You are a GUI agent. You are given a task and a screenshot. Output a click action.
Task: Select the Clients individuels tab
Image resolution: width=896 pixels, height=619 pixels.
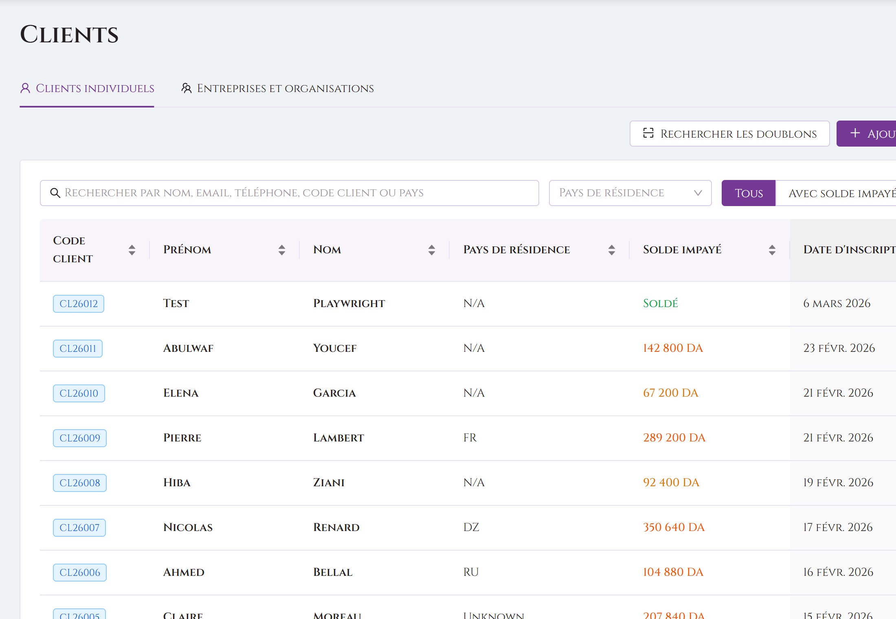[95, 88]
